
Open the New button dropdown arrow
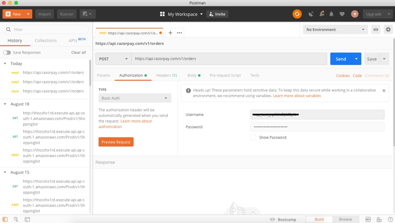pos(28,14)
